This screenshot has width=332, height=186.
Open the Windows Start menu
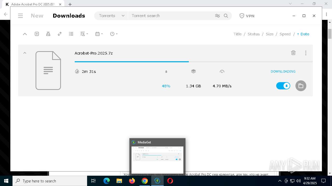[6, 181]
